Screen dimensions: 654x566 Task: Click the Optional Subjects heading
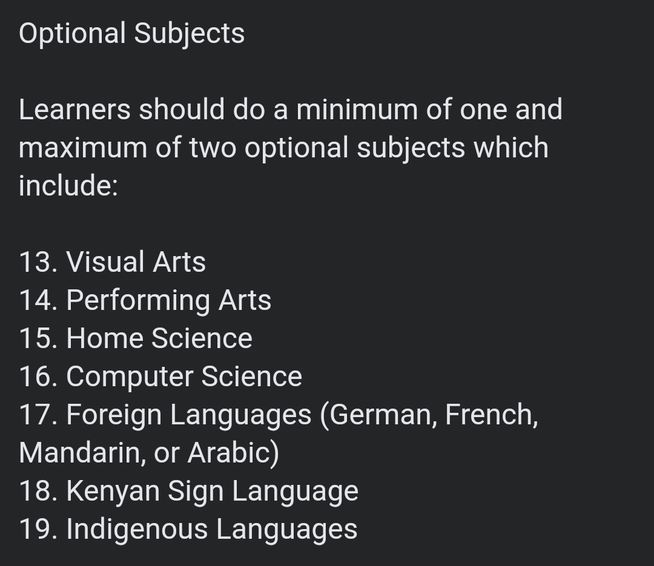[131, 33]
